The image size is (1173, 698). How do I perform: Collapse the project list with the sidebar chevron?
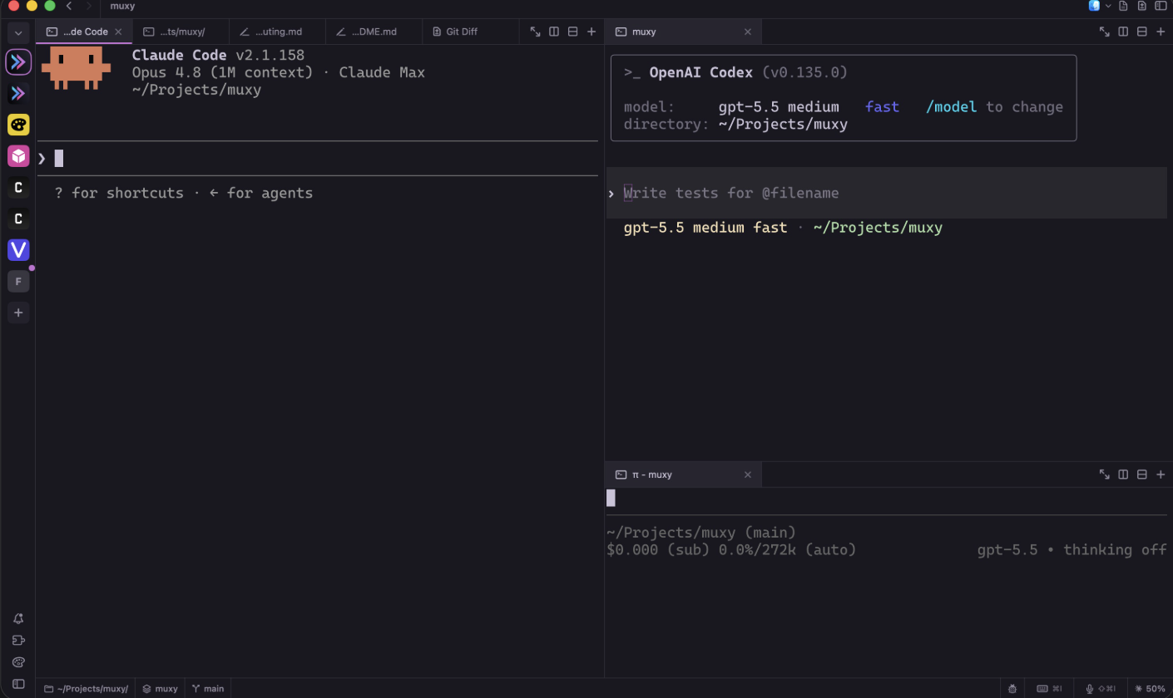18,33
